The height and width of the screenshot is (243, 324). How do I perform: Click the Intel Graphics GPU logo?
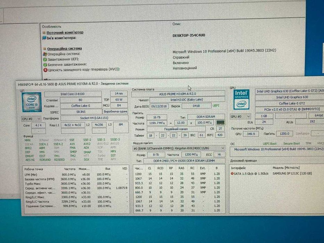241,99
